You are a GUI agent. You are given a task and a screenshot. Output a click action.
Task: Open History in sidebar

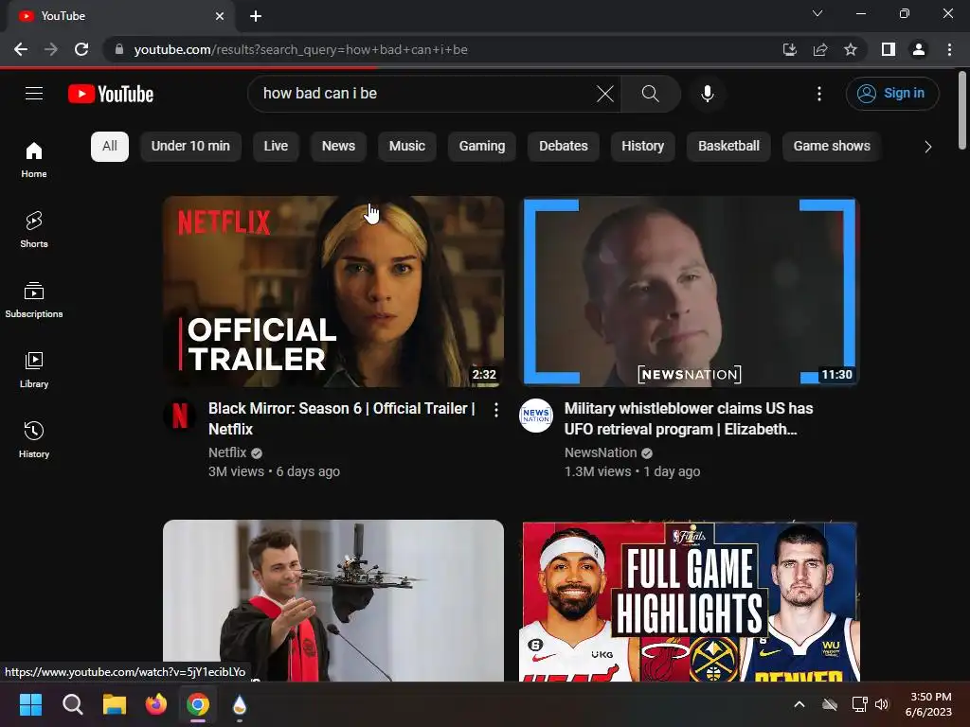click(34, 439)
